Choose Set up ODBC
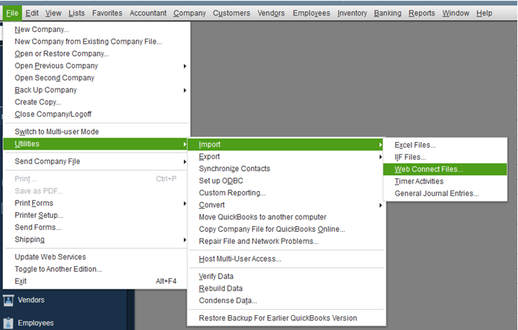 pyautogui.click(x=287, y=181)
